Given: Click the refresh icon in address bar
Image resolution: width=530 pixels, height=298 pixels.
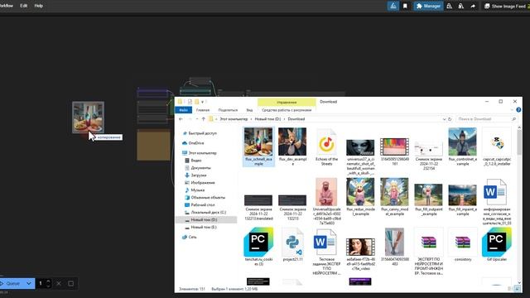Looking at the screenshot, I should 450,119.
